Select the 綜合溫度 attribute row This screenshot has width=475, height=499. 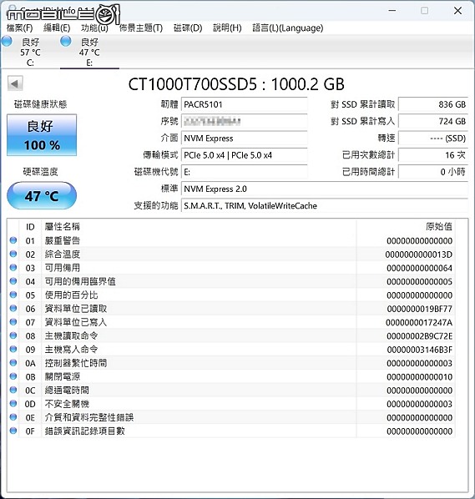coord(231,255)
